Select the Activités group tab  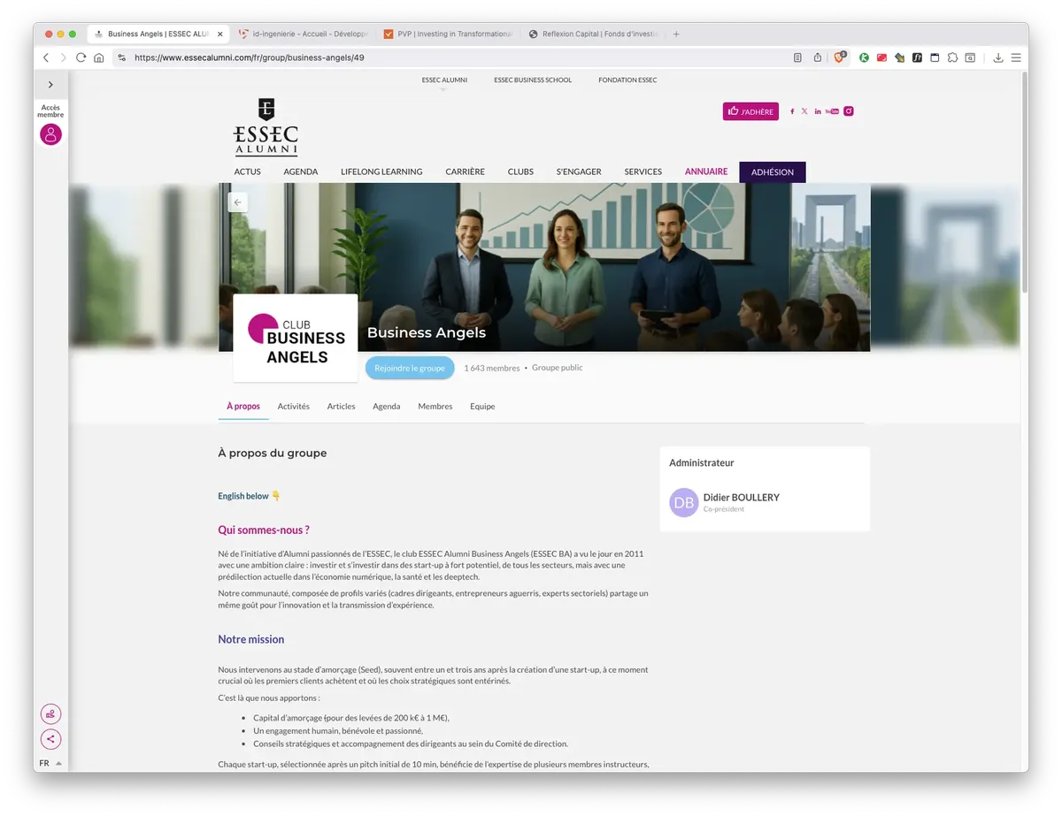tap(294, 407)
